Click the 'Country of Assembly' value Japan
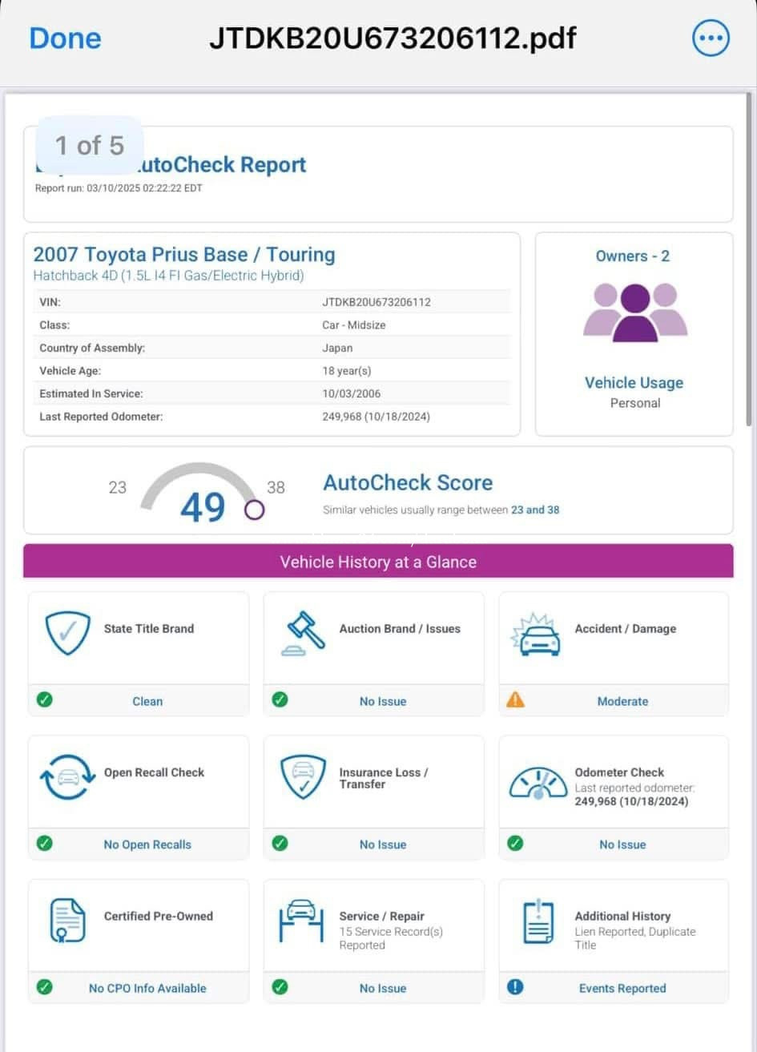Screen dimensions: 757x1052 tap(337, 348)
